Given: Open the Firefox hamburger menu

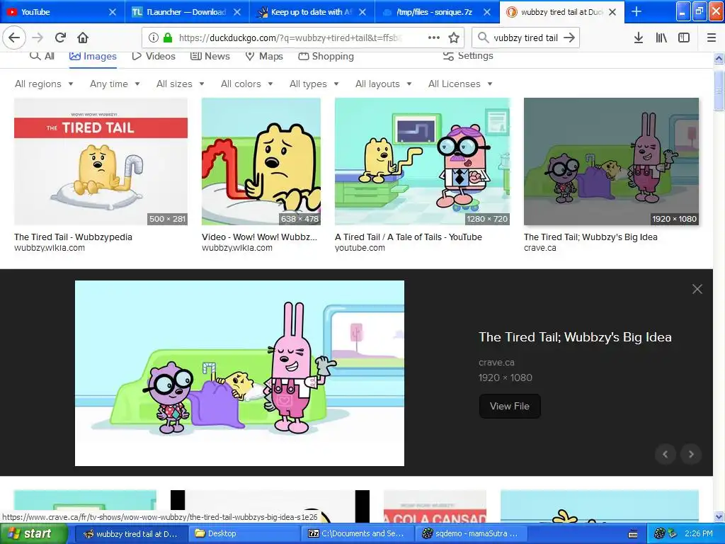Looking at the screenshot, I should click(712, 38).
